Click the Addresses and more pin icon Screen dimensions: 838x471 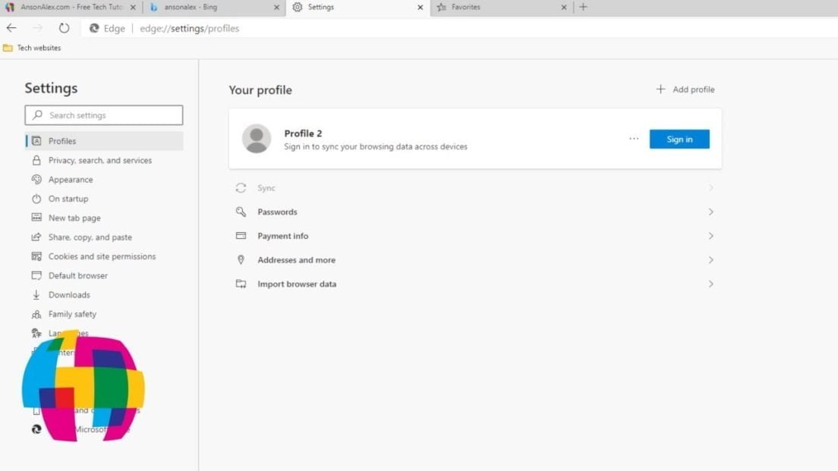pos(241,259)
